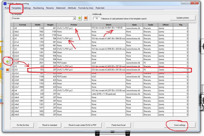Click the On the first line button
Image resolution: width=204 pixels, height=136 pixels.
click(x=23, y=125)
